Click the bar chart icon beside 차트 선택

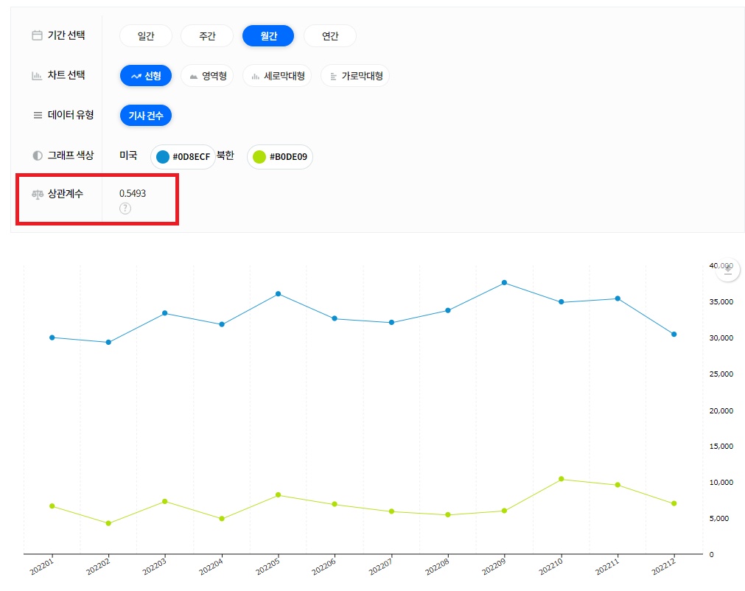[37, 75]
